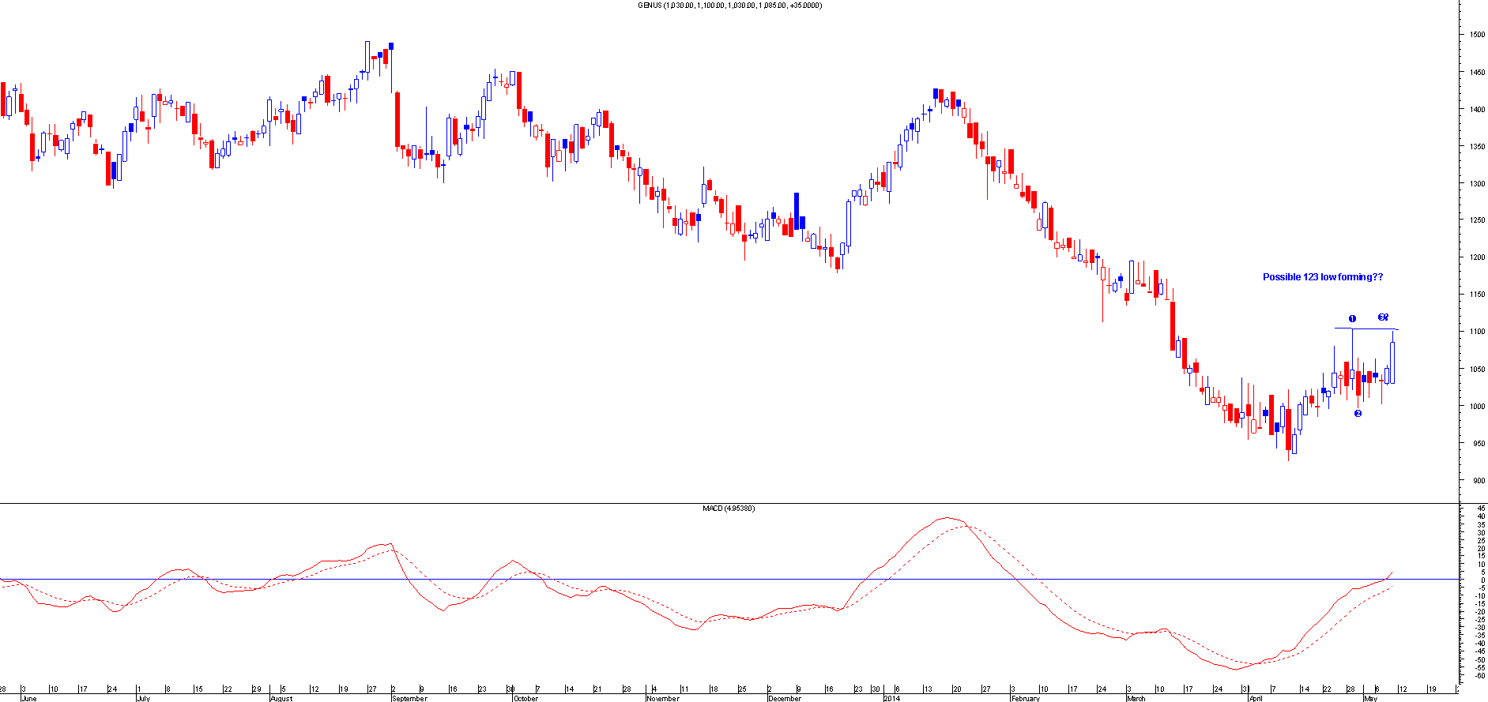The width and height of the screenshot is (1488, 702).
Task: Click the circled number 1 marker
Action: click(1352, 319)
